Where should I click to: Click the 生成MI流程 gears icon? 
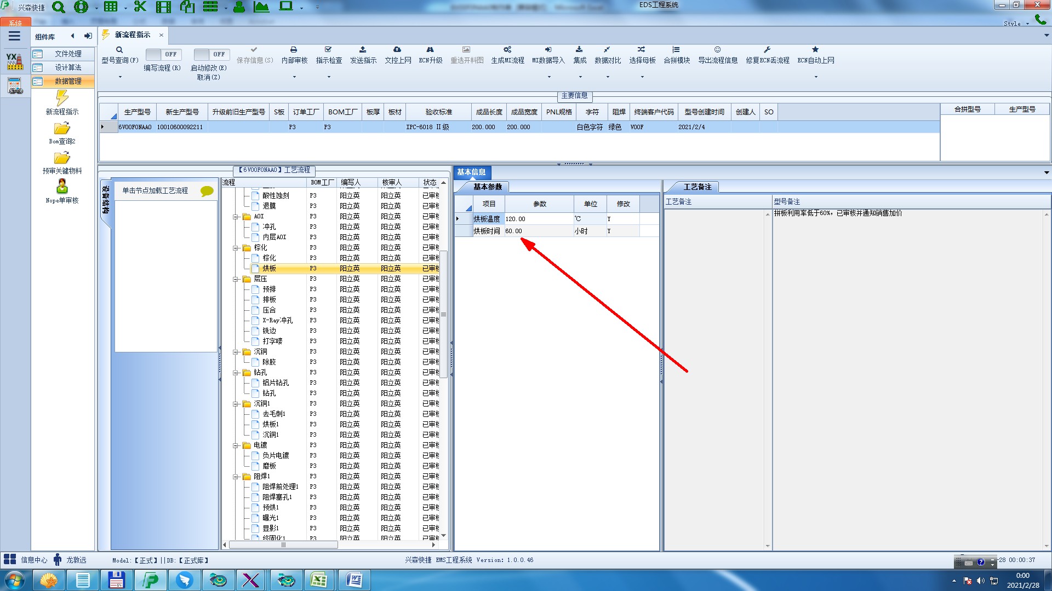pos(507,50)
